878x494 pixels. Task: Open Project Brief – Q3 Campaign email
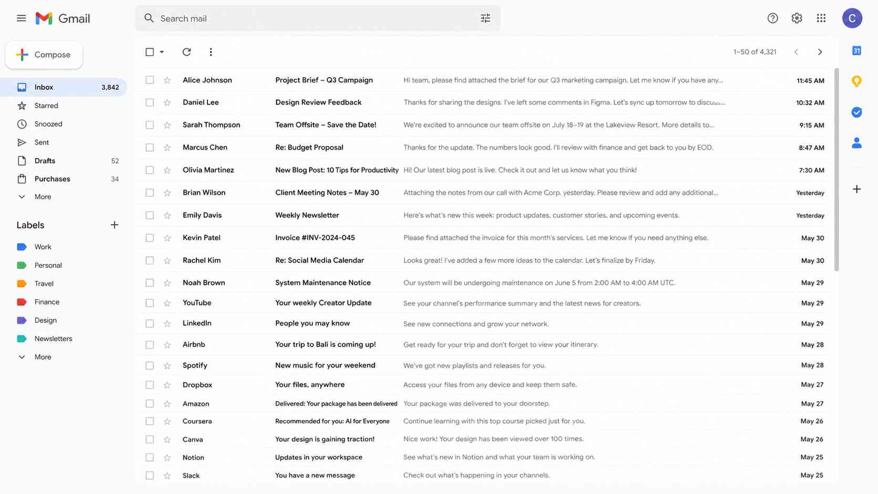click(x=324, y=80)
